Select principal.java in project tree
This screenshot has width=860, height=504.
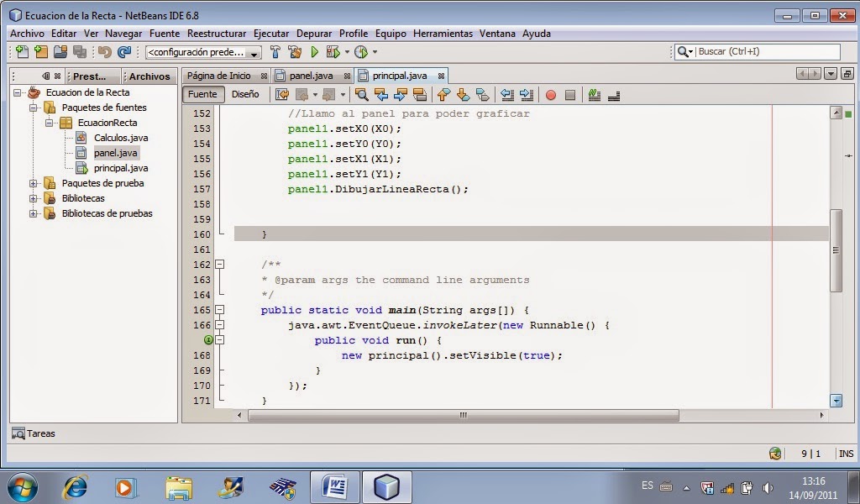(x=121, y=168)
